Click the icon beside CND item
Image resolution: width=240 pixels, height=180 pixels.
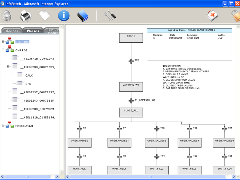coord(20,83)
